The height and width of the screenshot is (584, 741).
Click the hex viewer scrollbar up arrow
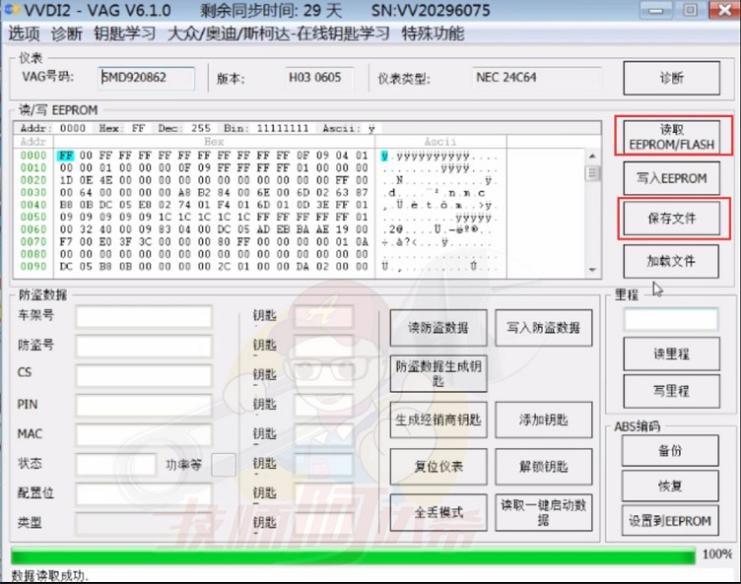click(593, 155)
